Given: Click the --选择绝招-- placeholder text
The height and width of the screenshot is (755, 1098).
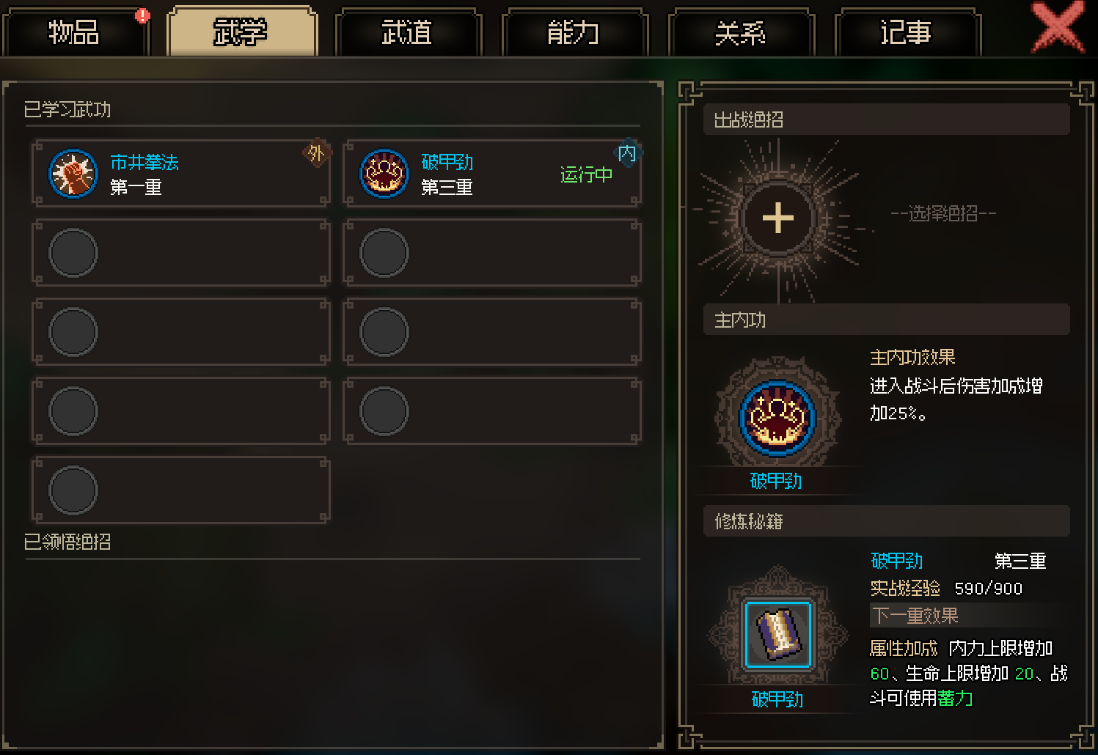Looking at the screenshot, I should tap(943, 213).
